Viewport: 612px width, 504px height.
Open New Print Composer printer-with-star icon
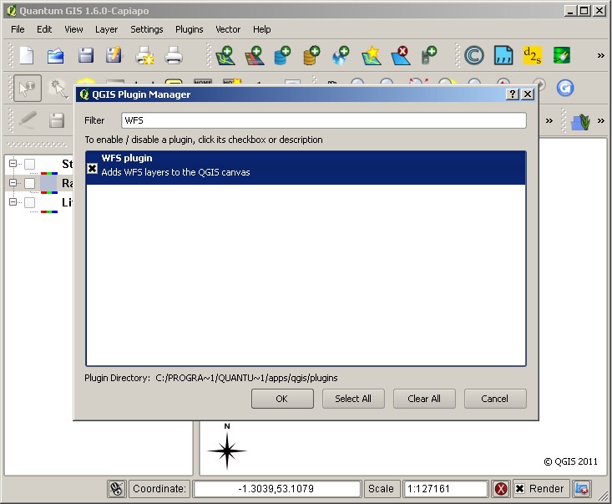[x=144, y=55]
